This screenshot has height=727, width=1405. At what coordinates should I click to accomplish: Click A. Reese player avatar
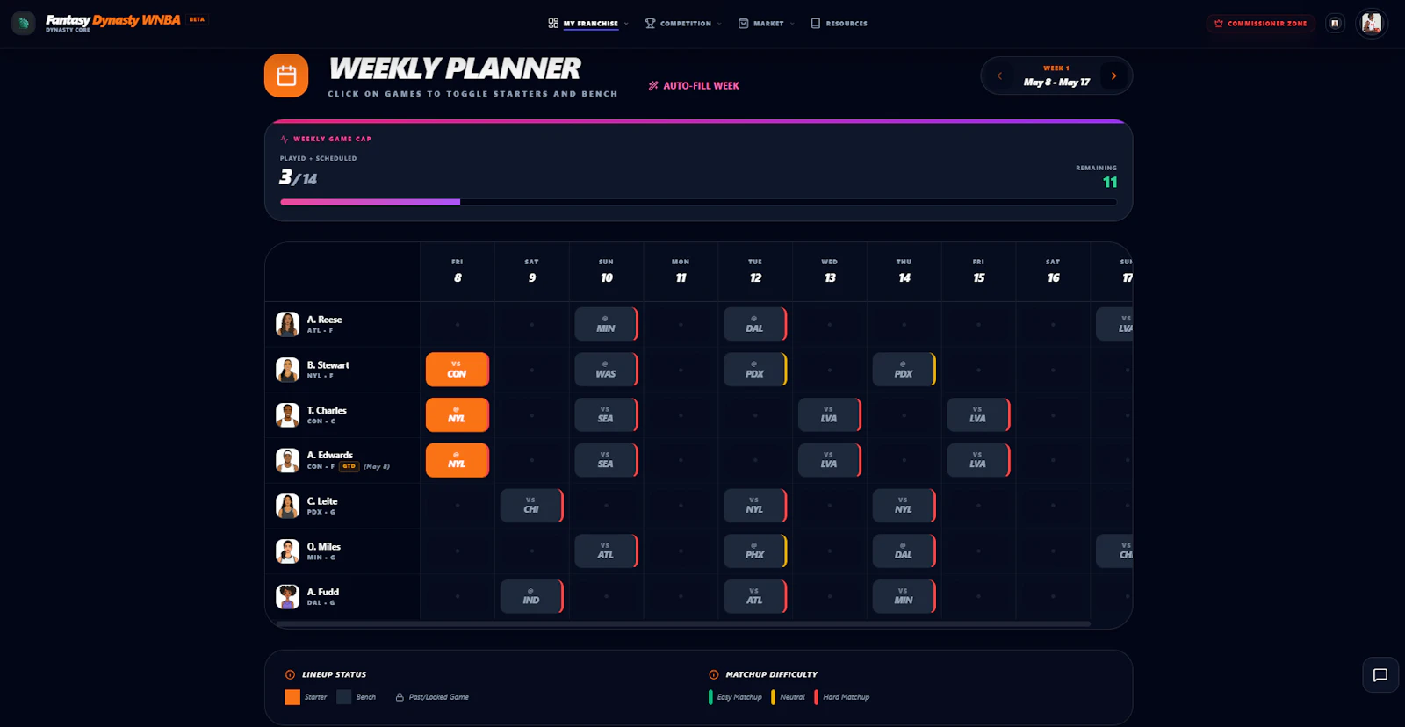(287, 324)
